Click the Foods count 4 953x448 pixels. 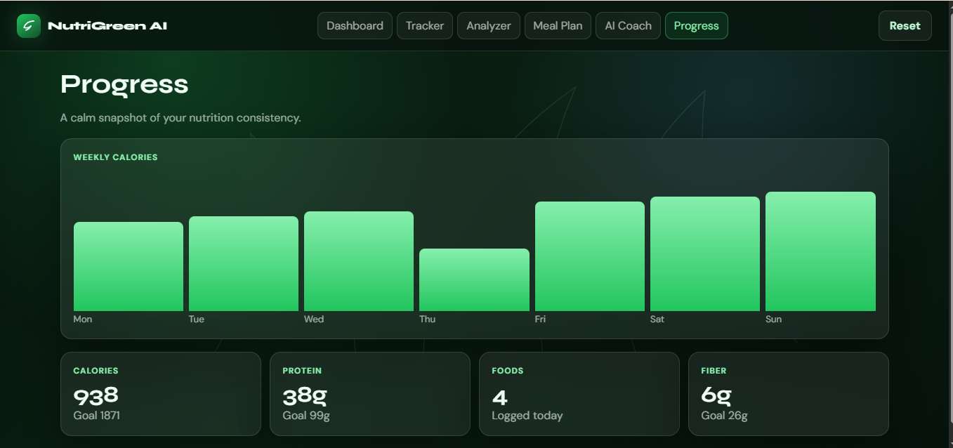(499, 397)
